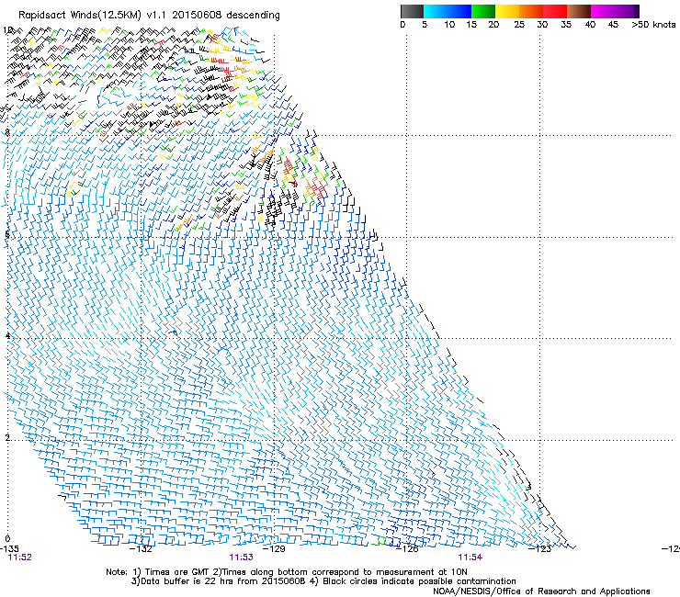Click the NOAA/NESDIS credit text
680x597 pixels.
click(541, 591)
